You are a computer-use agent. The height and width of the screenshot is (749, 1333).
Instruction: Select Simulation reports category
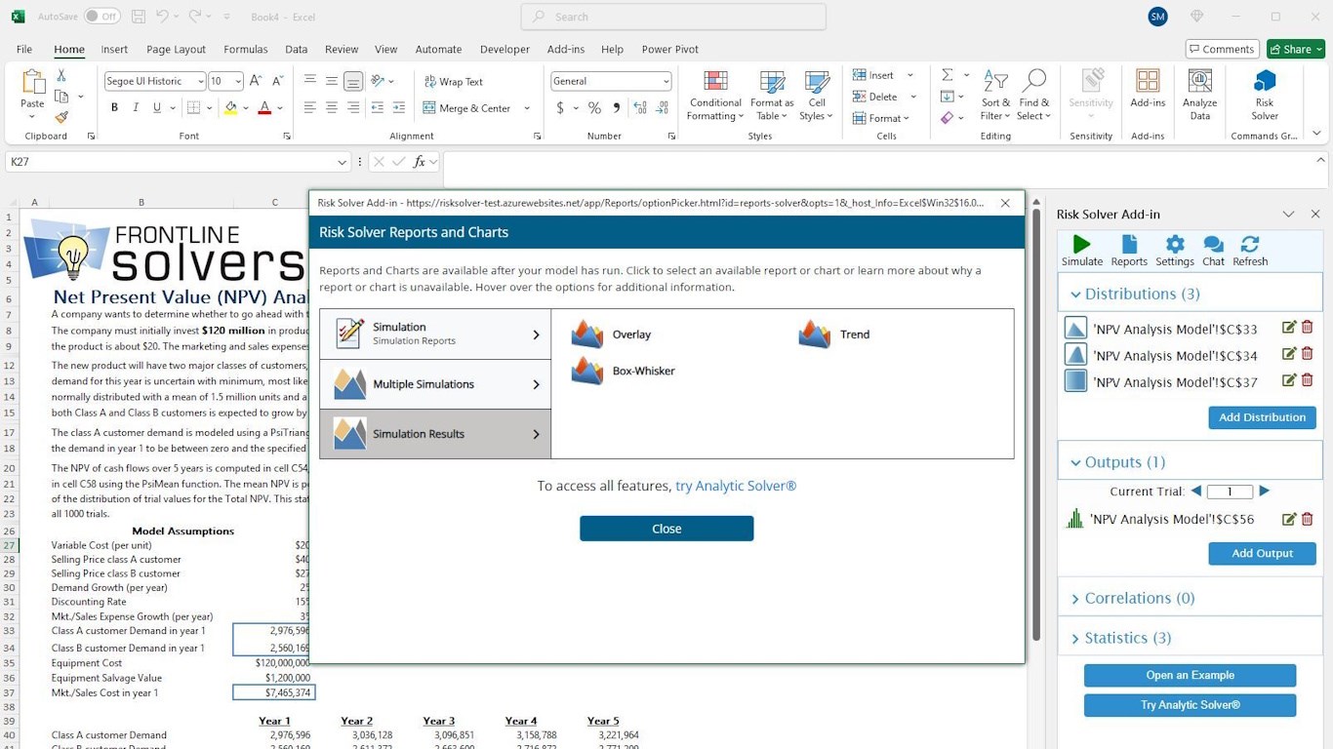pos(435,335)
